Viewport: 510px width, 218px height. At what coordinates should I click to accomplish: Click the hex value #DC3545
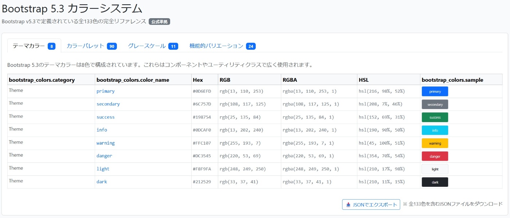(x=202, y=156)
